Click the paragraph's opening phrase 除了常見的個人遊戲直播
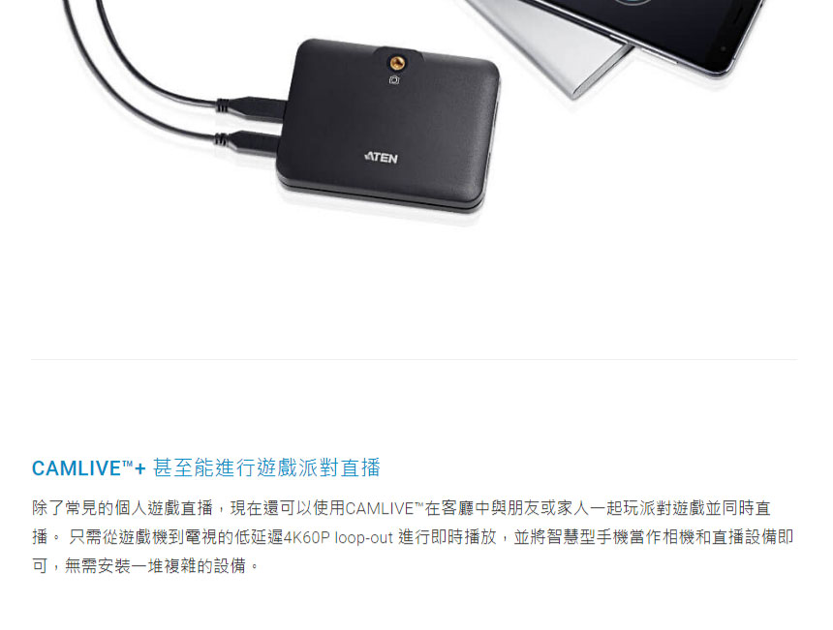Viewport: 833px width, 630px height. (122, 508)
